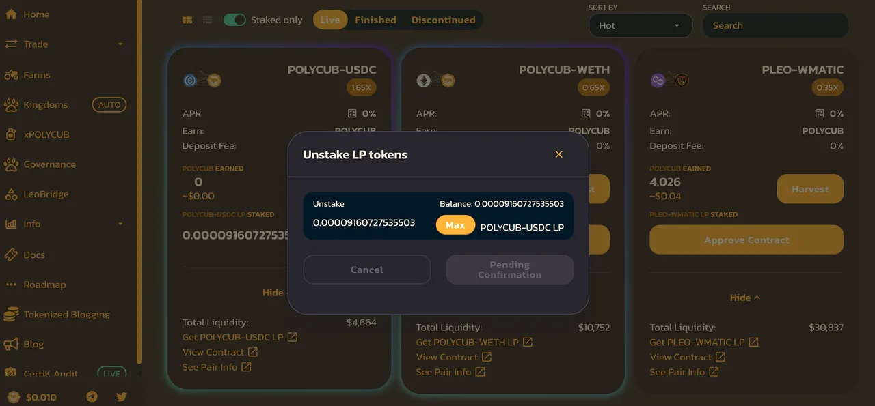Click the POLYCUB price token icon

tap(13, 397)
